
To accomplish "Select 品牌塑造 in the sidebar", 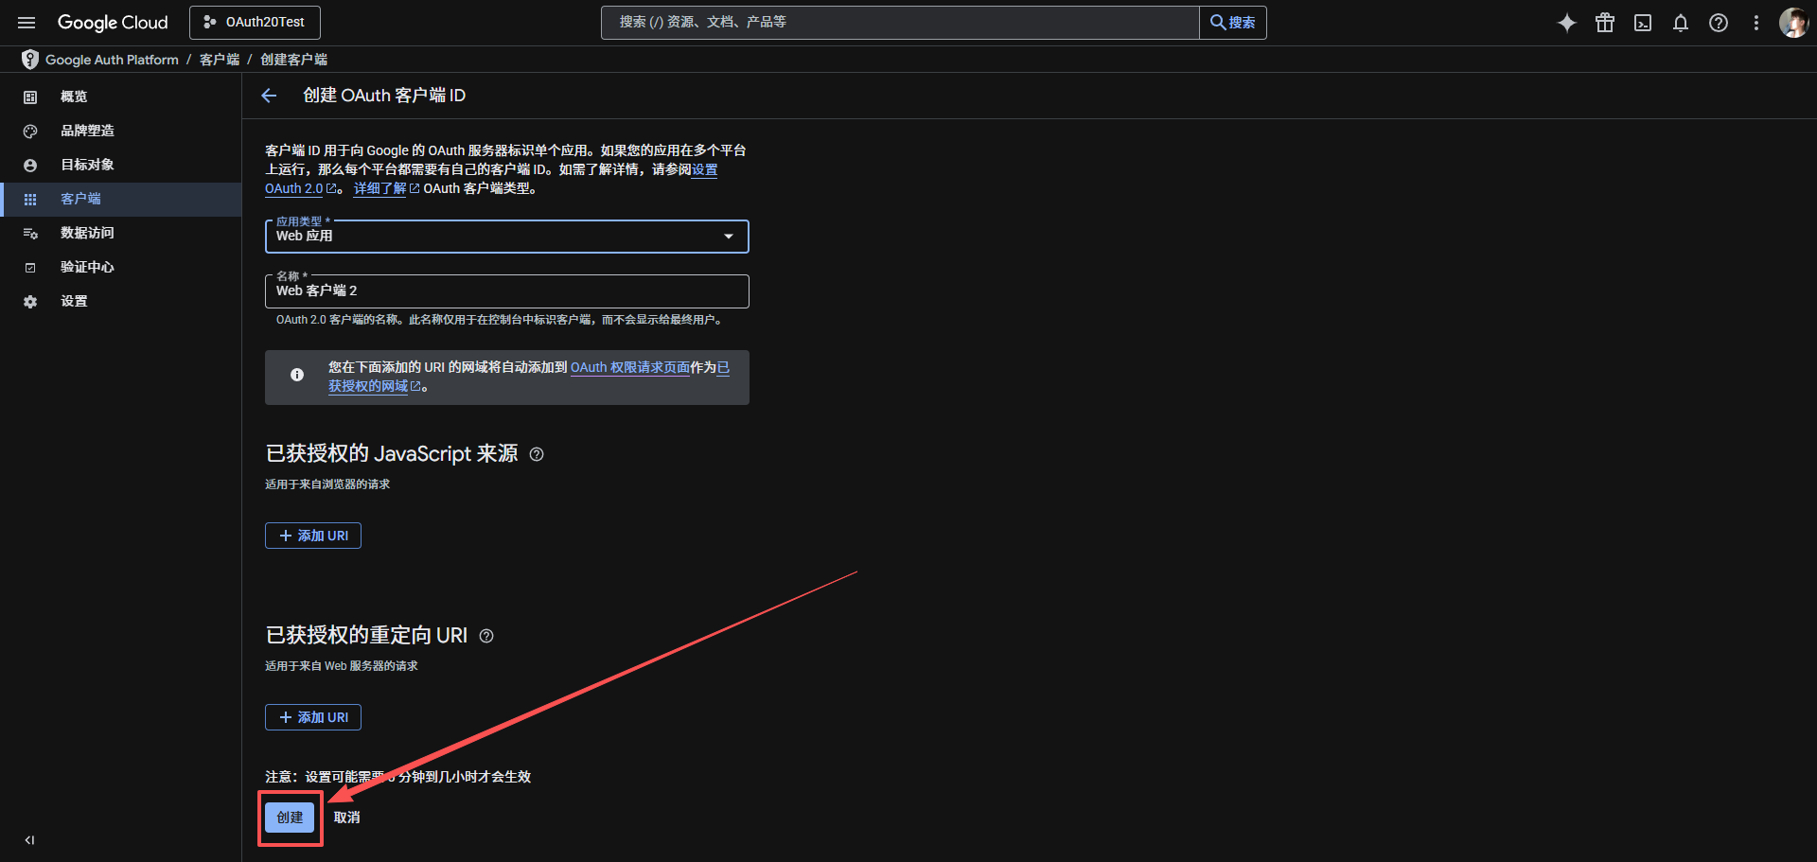I will pyautogui.click(x=87, y=131).
